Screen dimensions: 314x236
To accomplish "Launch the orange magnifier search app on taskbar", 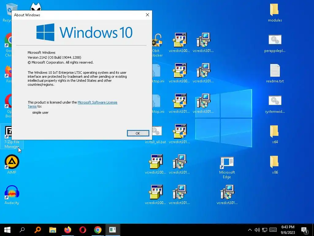I will coord(37,230).
